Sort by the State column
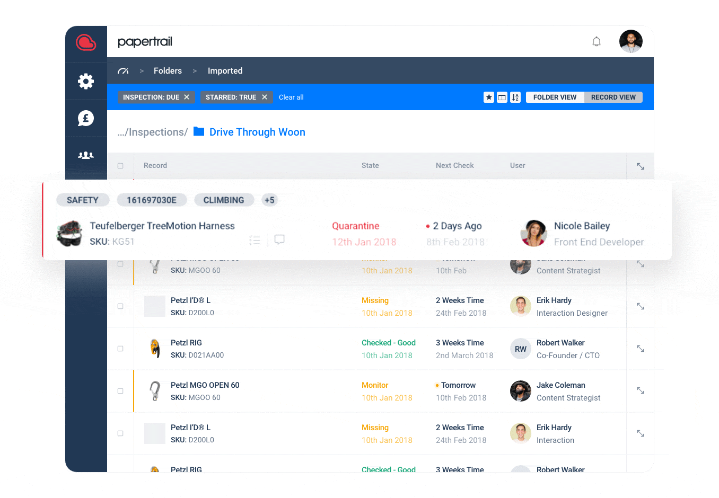This screenshot has width=719, height=498. click(370, 165)
